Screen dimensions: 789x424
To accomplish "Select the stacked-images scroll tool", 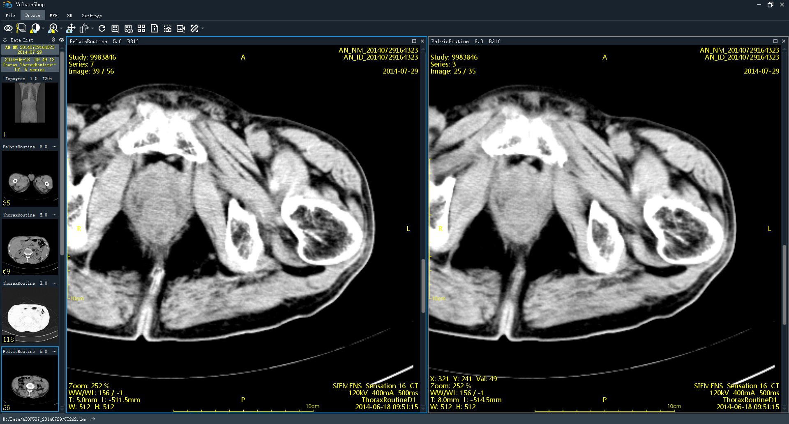I will coord(21,28).
